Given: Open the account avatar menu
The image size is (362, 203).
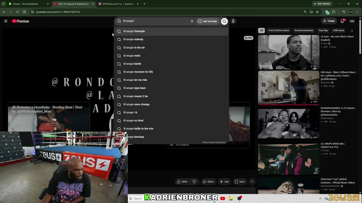Looking at the screenshot, I should [x=352, y=21].
